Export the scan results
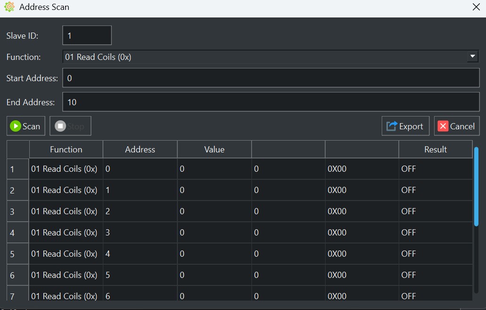The height and width of the screenshot is (310, 486). tap(405, 126)
